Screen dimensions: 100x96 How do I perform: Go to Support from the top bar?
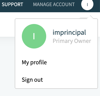click(12, 4)
